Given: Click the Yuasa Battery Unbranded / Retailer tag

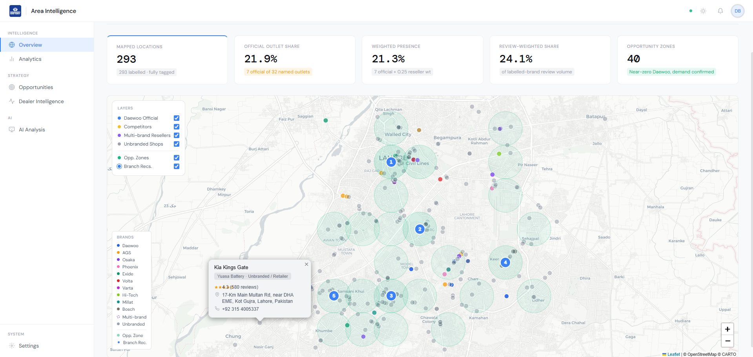Looking at the screenshot, I should tap(253, 276).
